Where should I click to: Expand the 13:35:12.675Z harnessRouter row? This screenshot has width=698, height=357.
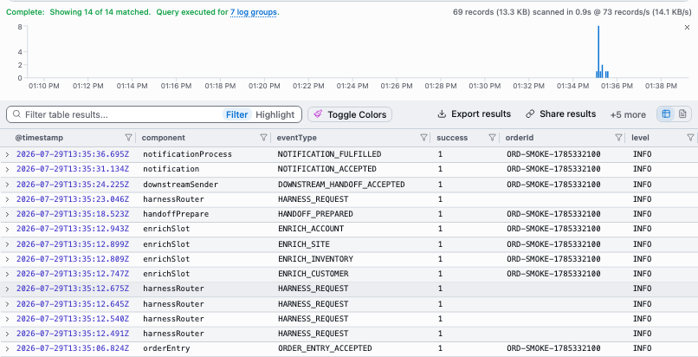coord(7,289)
